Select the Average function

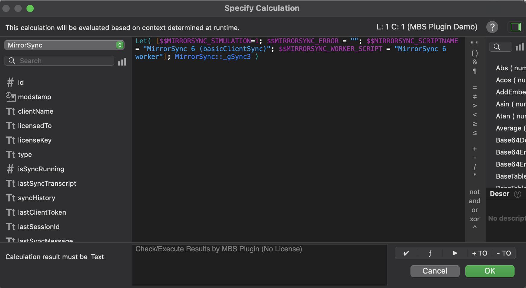click(511, 128)
